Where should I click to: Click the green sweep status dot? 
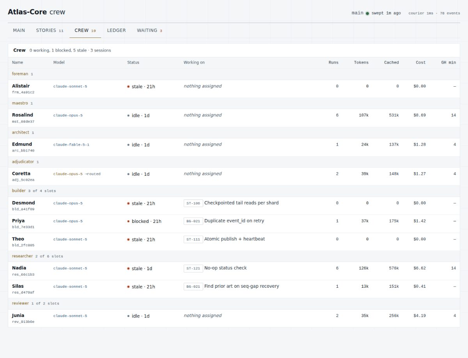(367, 13)
